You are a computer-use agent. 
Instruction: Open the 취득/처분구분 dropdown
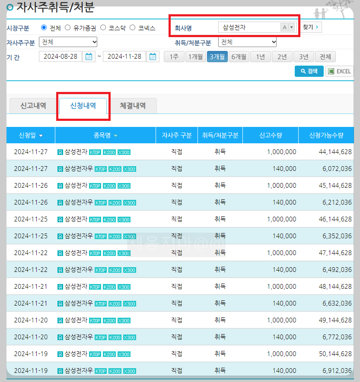coord(247,42)
